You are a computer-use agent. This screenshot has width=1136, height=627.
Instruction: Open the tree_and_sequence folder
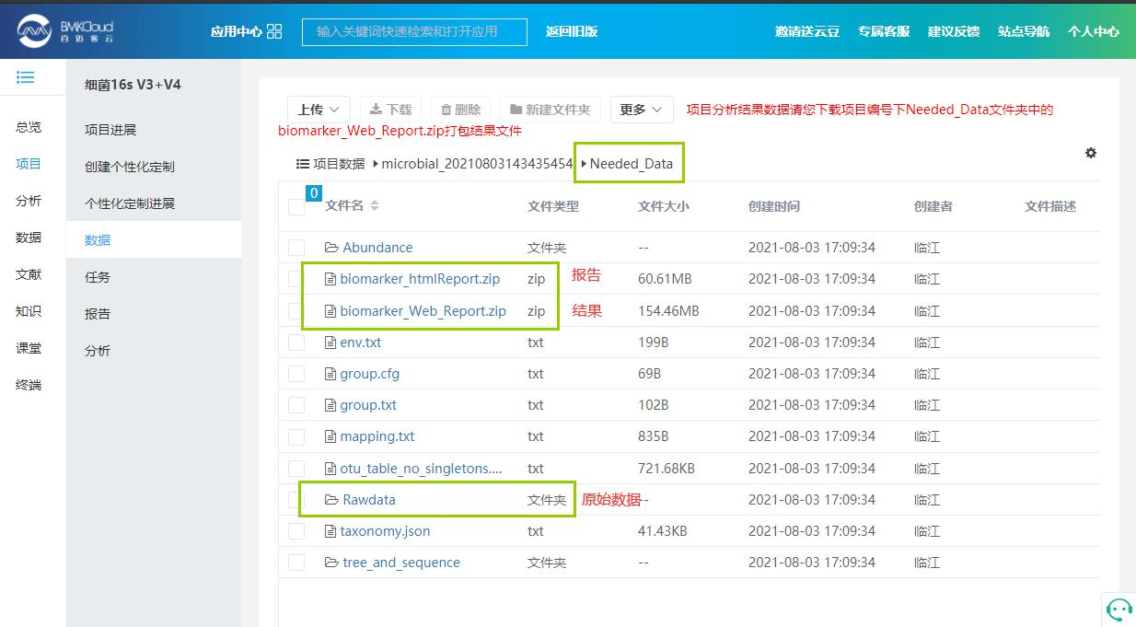pyautogui.click(x=400, y=563)
